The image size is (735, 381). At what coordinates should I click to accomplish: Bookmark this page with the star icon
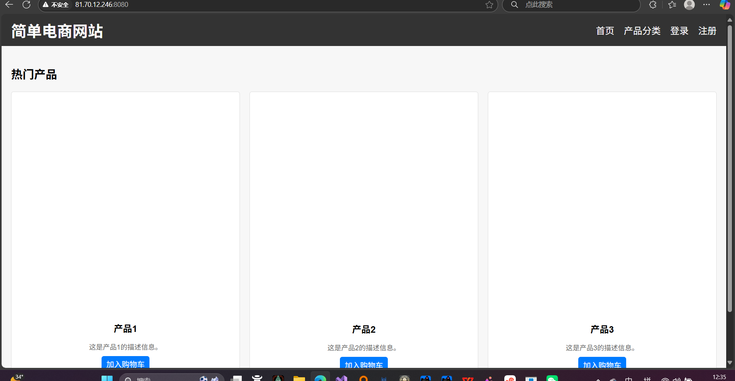click(x=489, y=5)
